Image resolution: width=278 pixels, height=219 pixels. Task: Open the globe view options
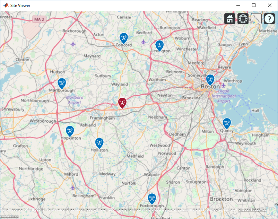click(x=243, y=19)
